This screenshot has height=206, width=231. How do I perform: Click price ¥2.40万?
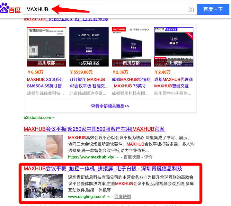click(x=163, y=72)
